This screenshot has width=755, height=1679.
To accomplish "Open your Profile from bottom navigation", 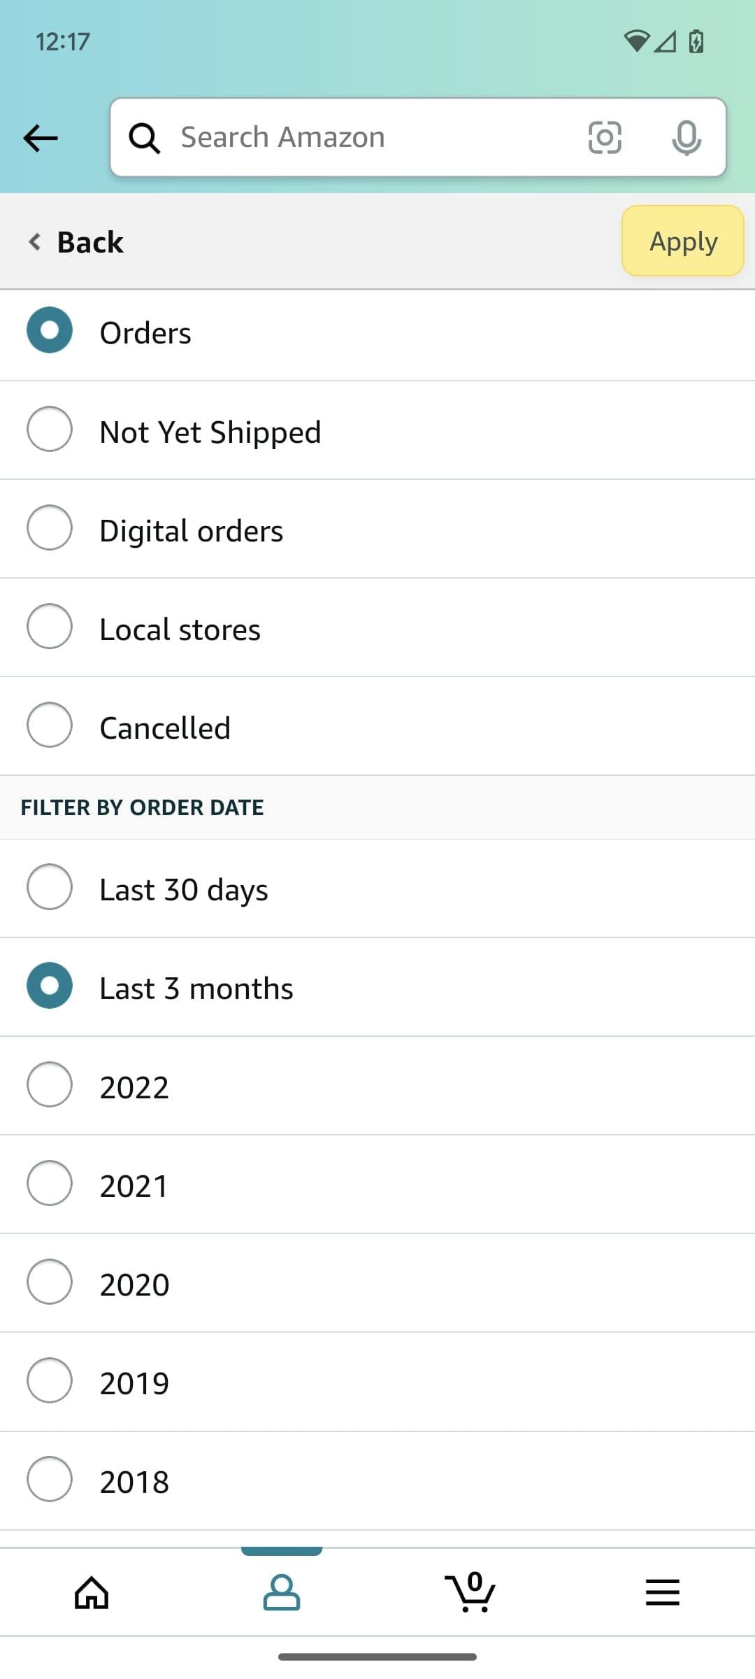I will point(283,1594).
